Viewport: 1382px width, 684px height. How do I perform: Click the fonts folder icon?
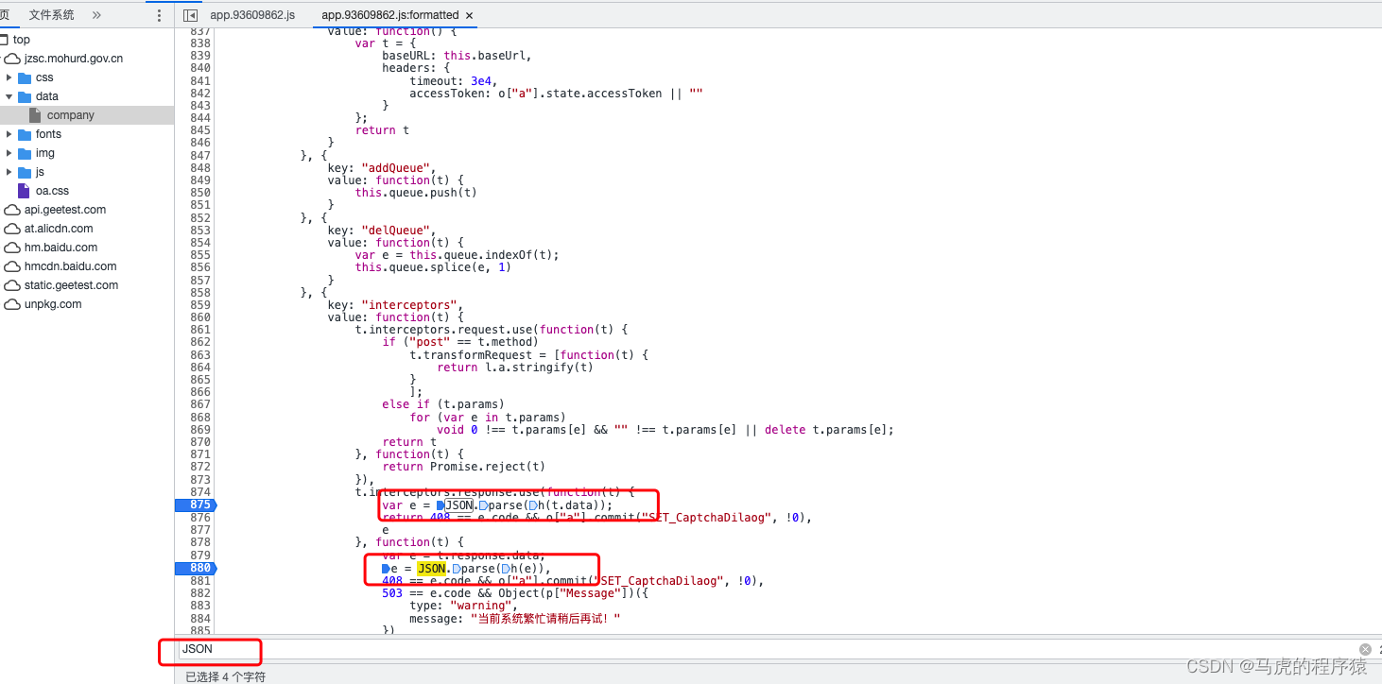tap(25, 134)
